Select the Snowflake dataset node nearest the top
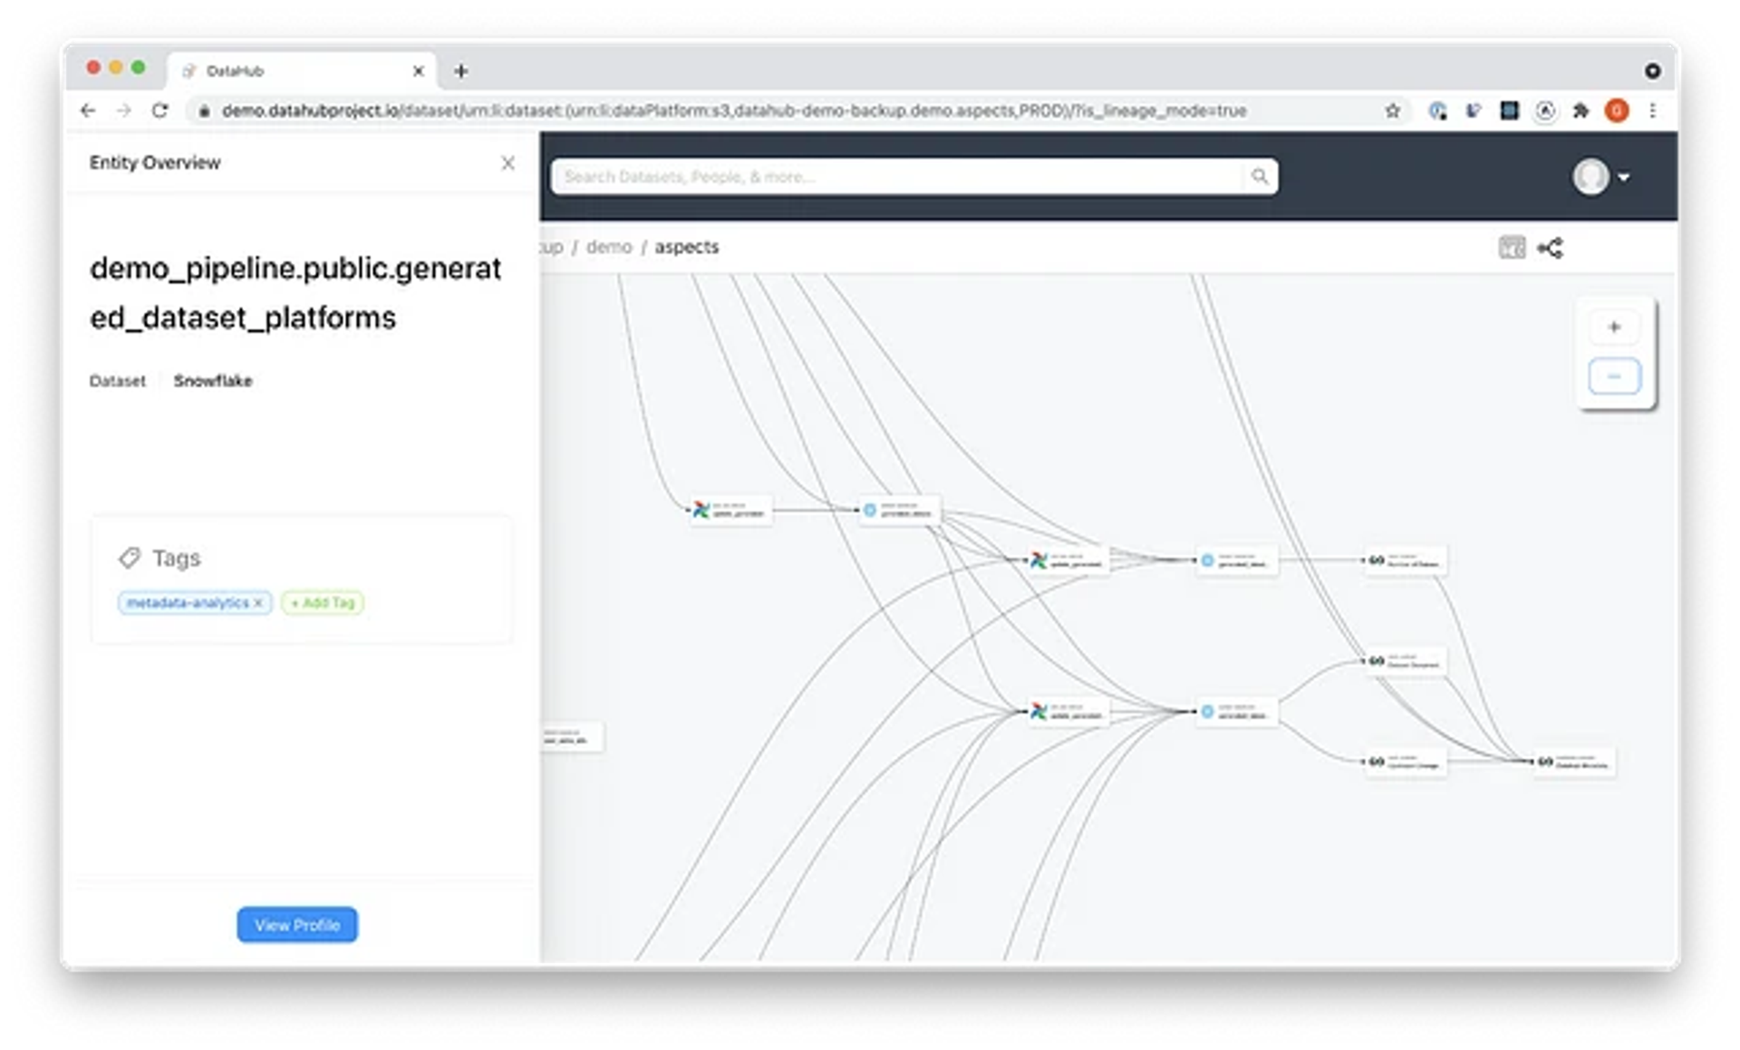This screenshot has height=1050, width=1740. (x=899, y=510)
